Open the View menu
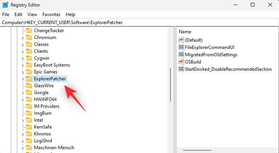279x153 pixels. 32,15
